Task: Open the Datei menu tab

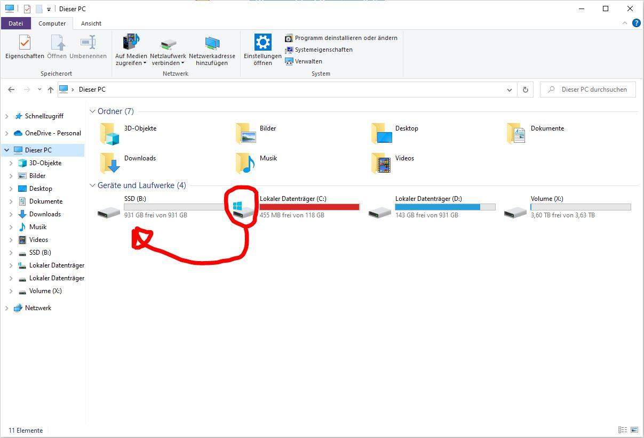Action: click(15, 23)
